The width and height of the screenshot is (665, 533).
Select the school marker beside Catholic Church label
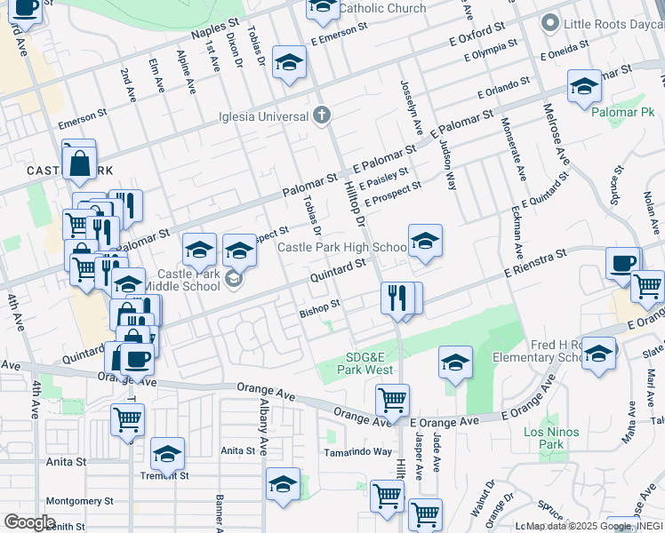(324, 11)
